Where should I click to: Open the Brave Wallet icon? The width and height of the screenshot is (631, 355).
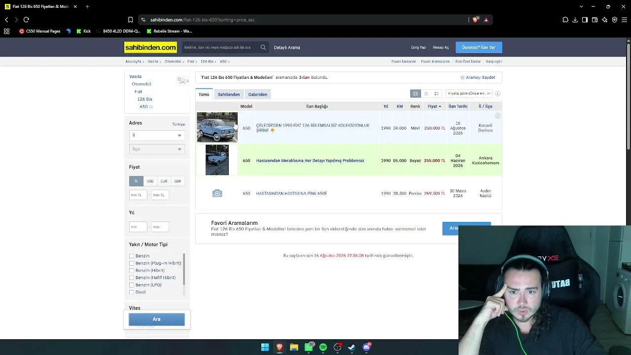pos(595,20)
